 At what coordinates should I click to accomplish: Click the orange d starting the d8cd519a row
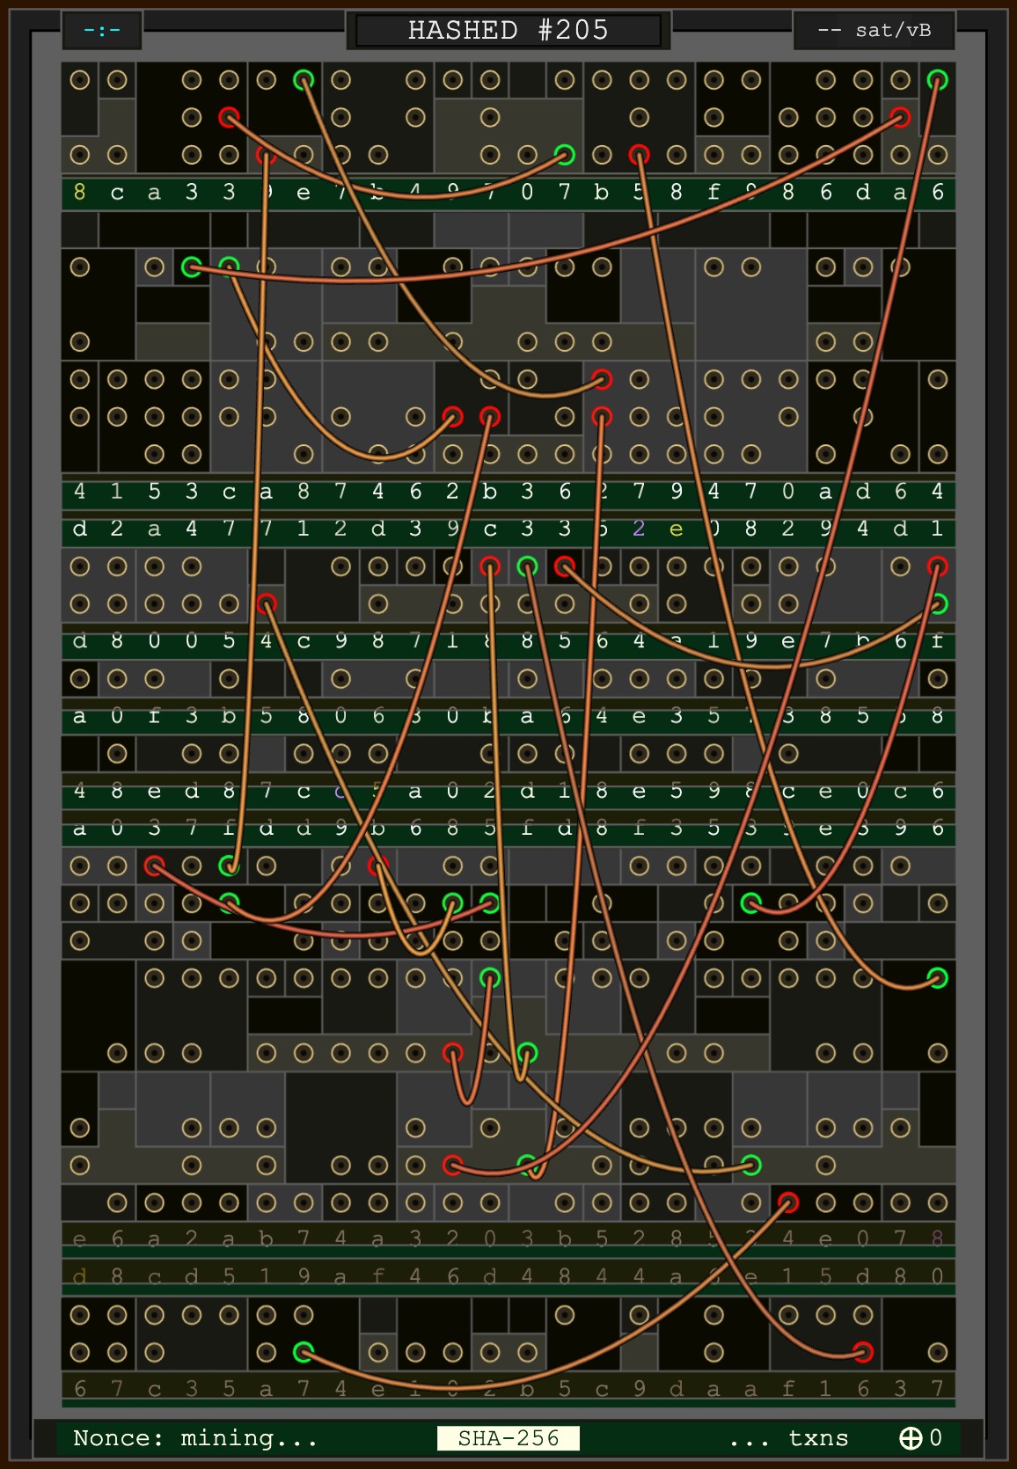[80, 1275]
